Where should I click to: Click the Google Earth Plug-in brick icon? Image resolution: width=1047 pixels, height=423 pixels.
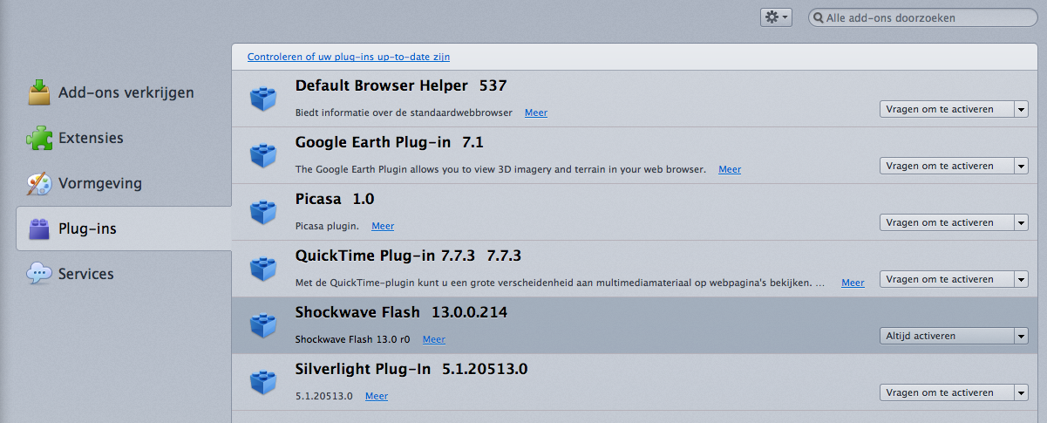click(263, 155)
